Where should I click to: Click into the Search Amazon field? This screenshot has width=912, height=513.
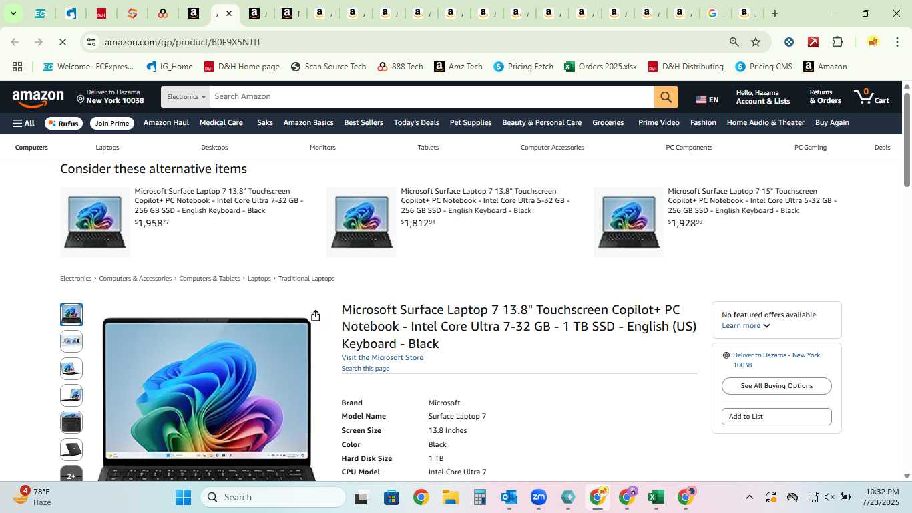[x=432, y=97]
